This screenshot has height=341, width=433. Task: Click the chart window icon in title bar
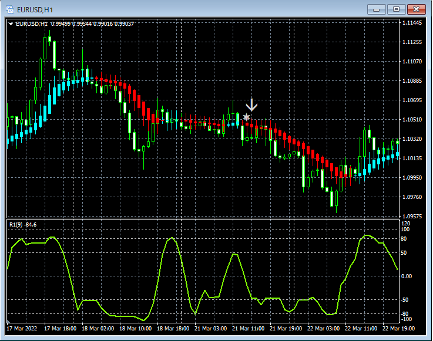(x=10, y=9)
